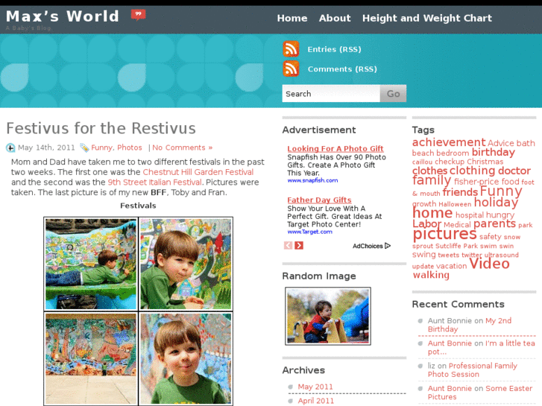Select the hospital tag
This screenshot has width=542, height=406.
[470, 215]
